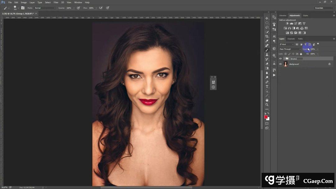Select the Hand tool
Viewport: 336px width, 189px height.
(267, 100)
